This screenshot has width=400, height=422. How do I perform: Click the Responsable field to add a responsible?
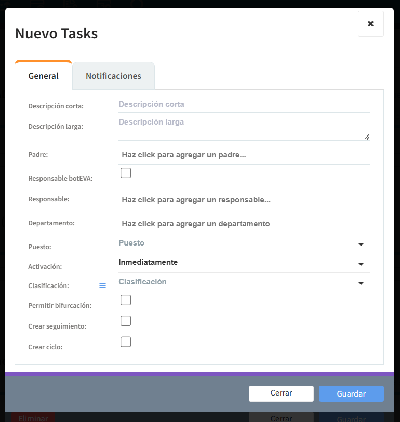244,200
